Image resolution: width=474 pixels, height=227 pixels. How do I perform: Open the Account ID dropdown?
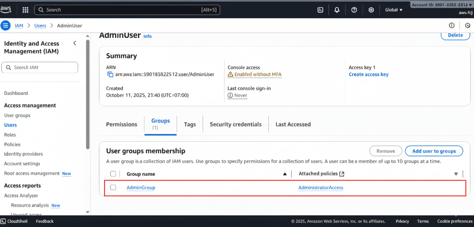442,5
